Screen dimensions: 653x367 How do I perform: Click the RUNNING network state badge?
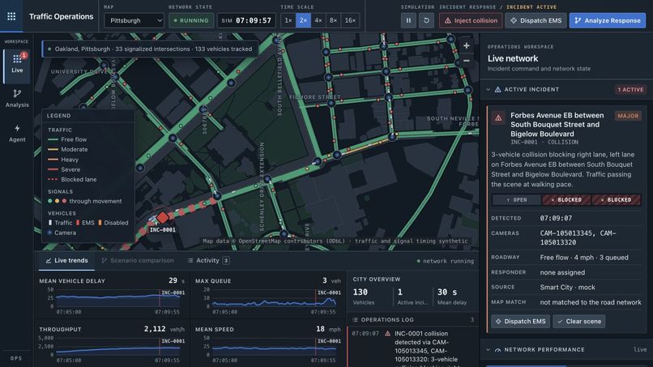tap(191, 20)
